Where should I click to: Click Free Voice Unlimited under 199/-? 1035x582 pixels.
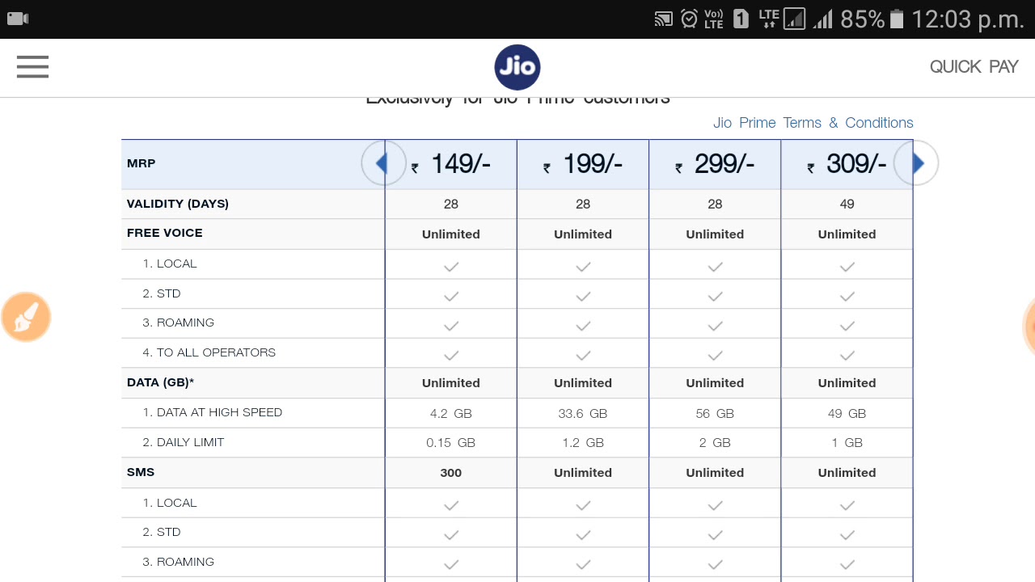point(583,234)
